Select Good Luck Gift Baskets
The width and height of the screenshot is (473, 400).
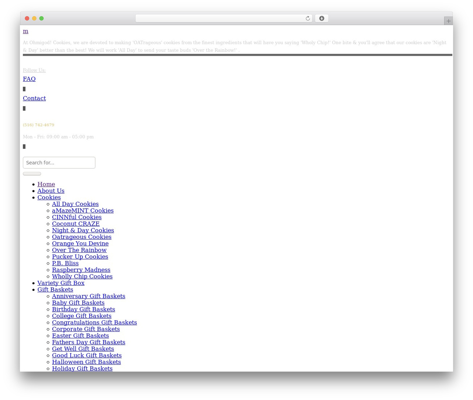(87, 356)
